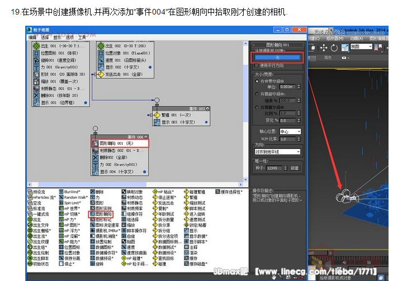Select the 显示 operator in the depot

[x=191, y=231]
